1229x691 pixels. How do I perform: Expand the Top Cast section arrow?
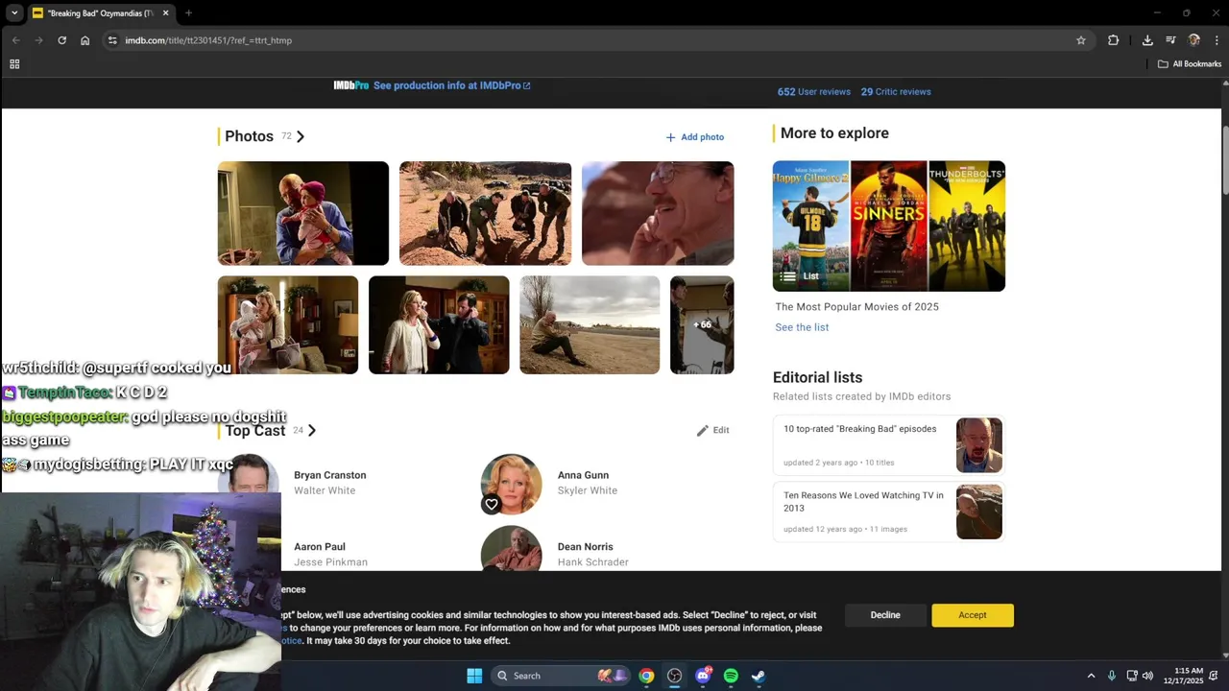(x=311, y=430)
